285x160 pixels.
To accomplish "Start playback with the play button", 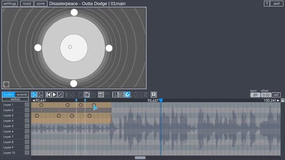I will point(54,95).
